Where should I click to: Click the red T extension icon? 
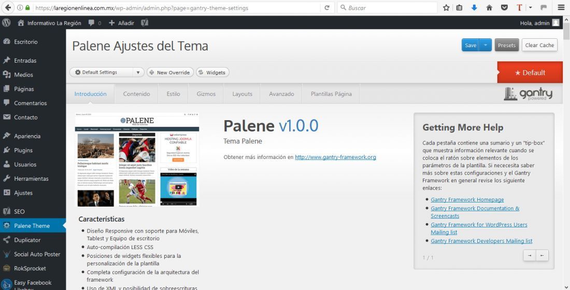519,8
